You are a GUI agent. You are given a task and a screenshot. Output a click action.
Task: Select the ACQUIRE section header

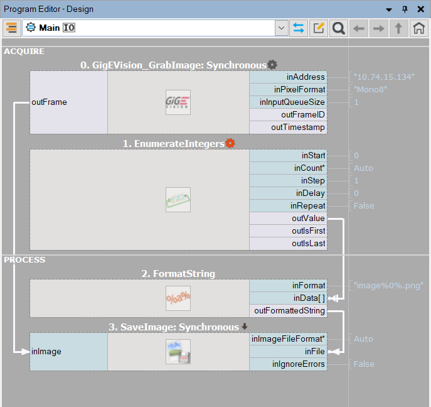pos(24,52)
